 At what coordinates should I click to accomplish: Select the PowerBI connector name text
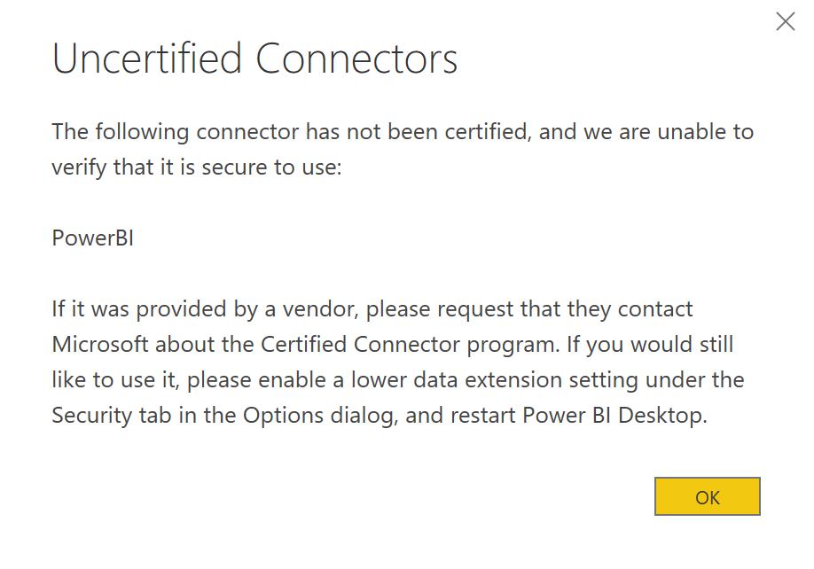coord(93,238)
